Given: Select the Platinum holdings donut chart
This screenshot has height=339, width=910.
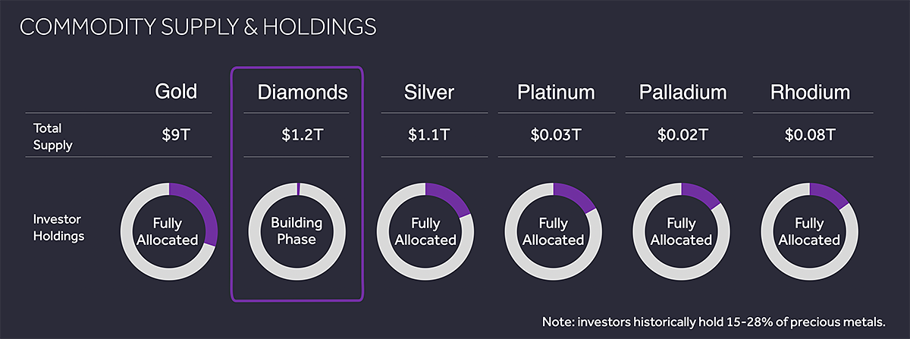Looking at the screenshot, I should point(554,231).
